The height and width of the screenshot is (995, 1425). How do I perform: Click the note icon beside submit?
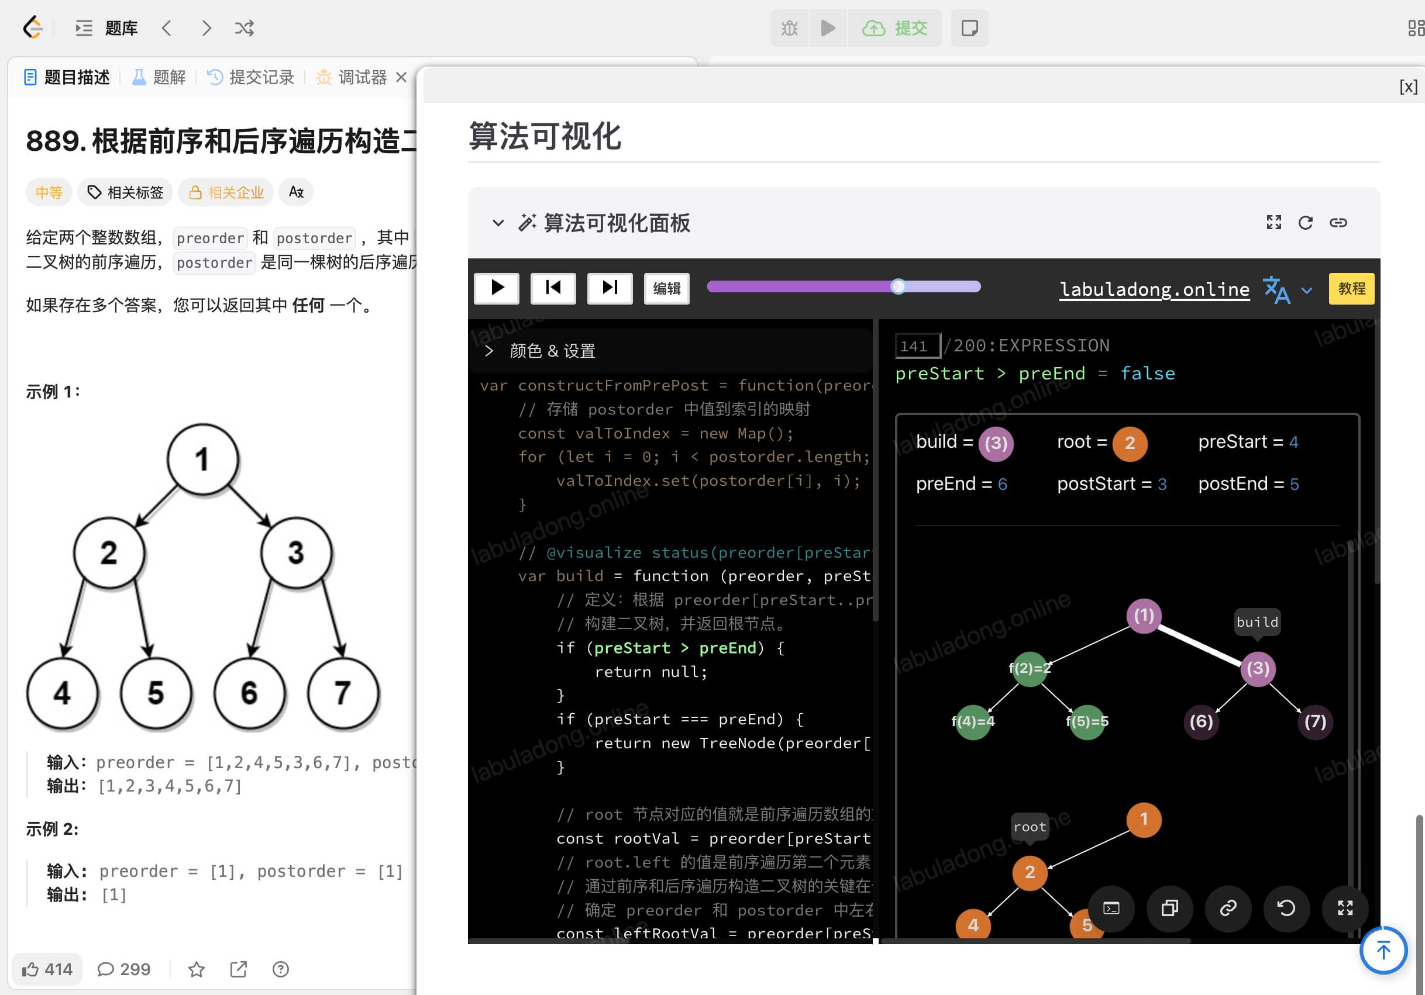pos(969,28)
